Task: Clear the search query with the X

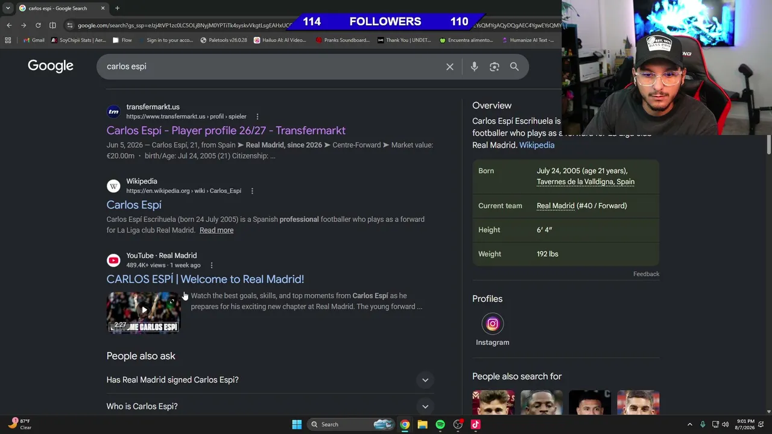Action: pos(450,67)
